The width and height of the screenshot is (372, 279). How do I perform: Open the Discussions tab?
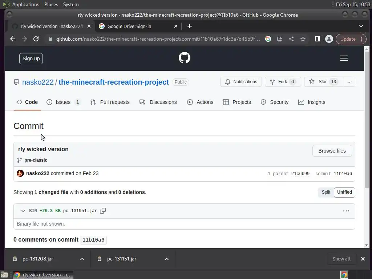[158, 102]
